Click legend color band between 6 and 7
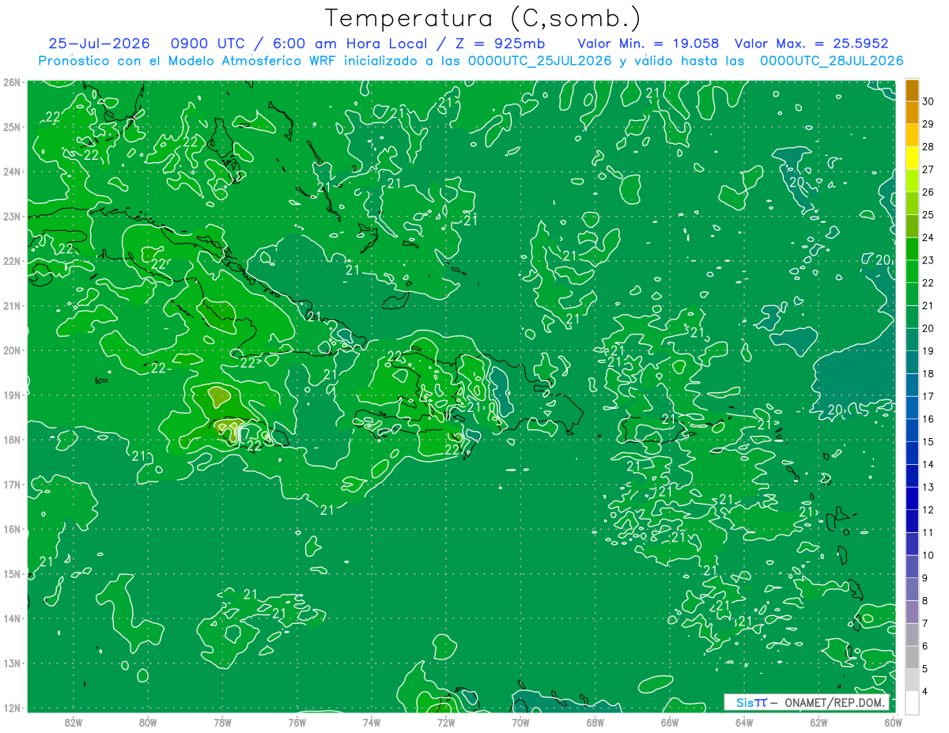Viewport: 949px width, 733px height. [912, 634]
